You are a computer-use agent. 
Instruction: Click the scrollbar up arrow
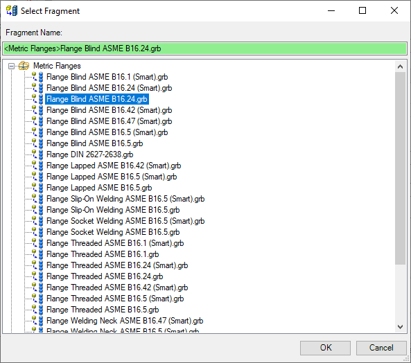click(400, 67)
